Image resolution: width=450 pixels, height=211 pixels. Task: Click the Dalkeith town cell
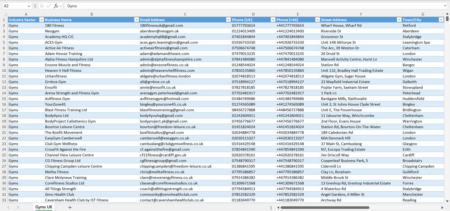pos(423,82)
